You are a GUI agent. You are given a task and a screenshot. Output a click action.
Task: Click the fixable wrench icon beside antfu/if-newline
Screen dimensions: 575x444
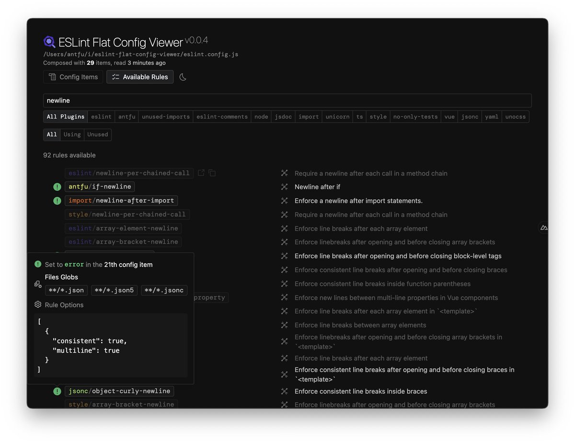283,187
